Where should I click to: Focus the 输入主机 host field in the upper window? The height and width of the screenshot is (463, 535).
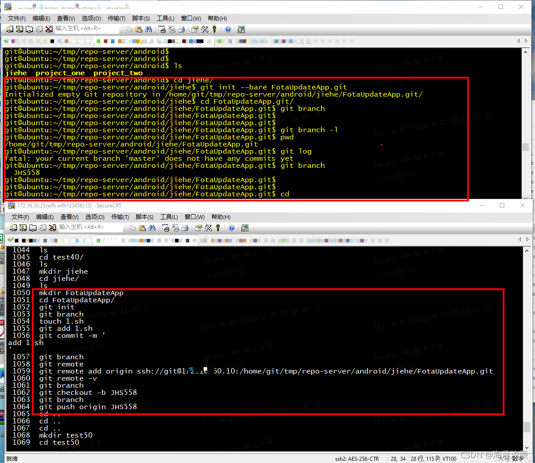click(x=87, y=29)
